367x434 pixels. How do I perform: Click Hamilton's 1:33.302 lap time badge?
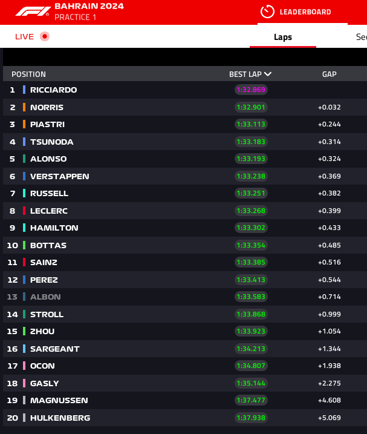coord(251,228)
